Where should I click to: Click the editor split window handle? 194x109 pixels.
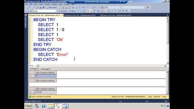[168, 18]
